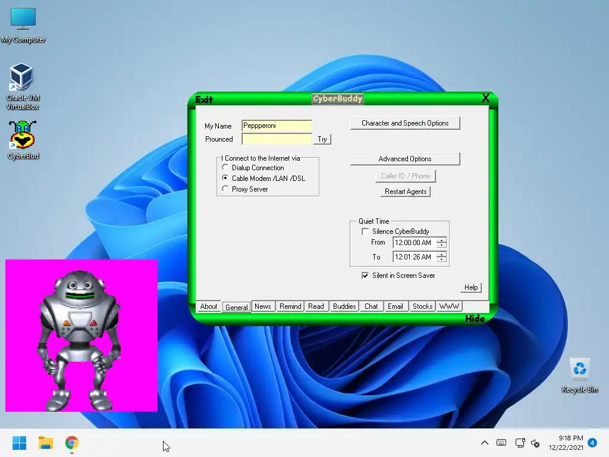
Task: Toggle the Silent in Screen Saver checkbox
Action: click(x=365, y=276)
